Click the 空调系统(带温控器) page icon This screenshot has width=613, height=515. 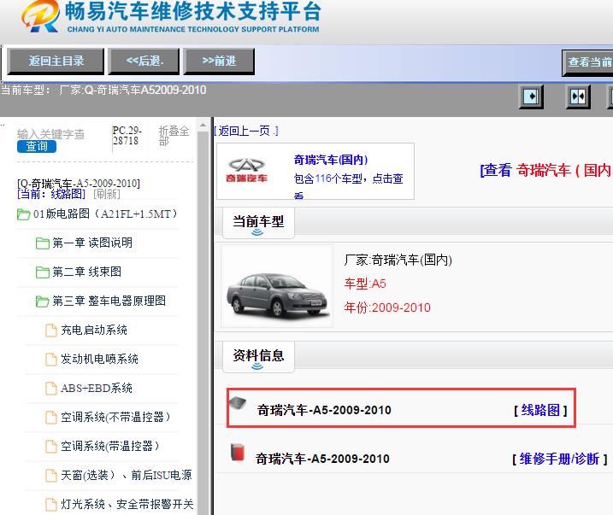pyautogui.click(x=50, y=446)
